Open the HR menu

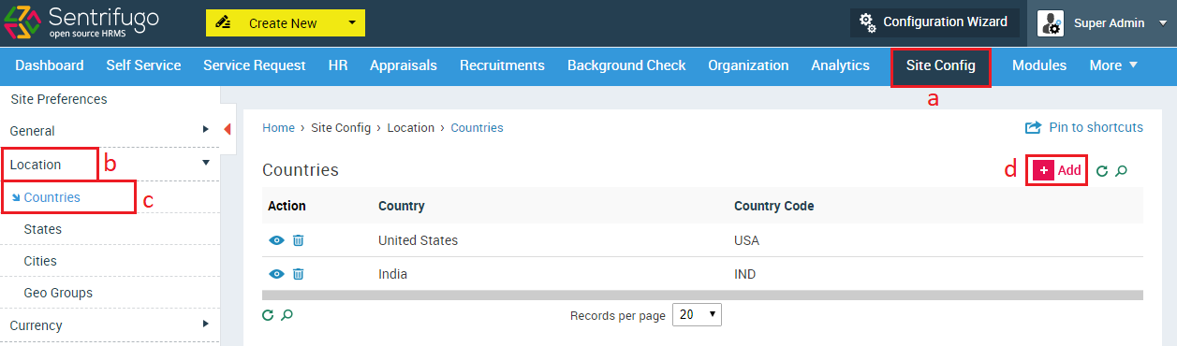pyautogui.click(x=338, y=65)
